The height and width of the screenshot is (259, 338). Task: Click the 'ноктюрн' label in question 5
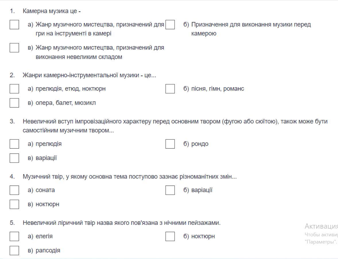click(203, 236)
